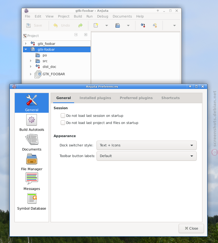Expand the gtk_foobar tree node

[x=26, y=44]
